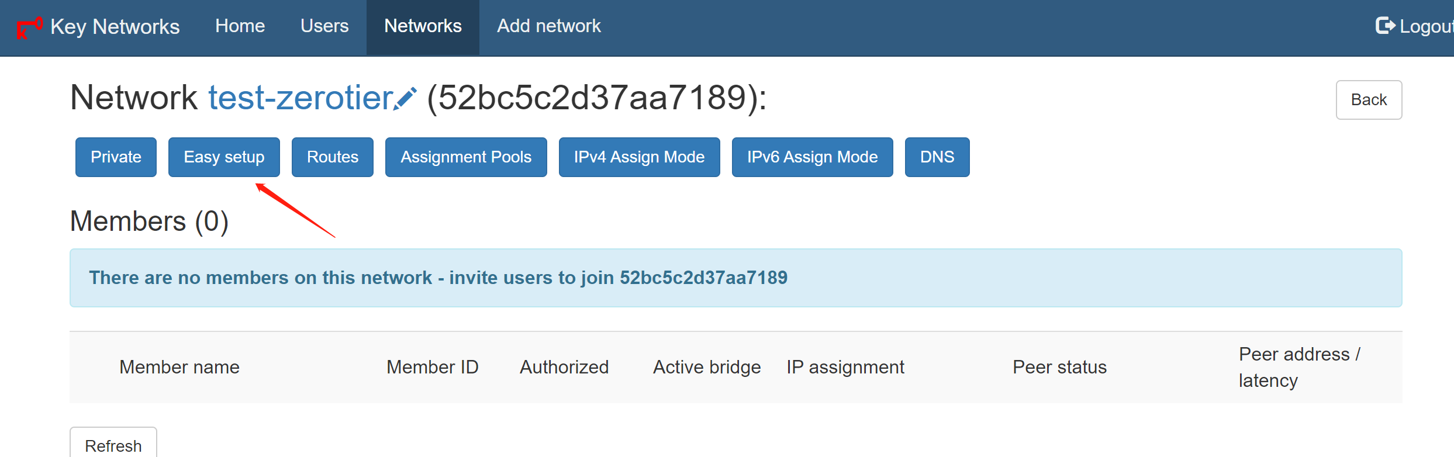Open the Add network page
Screen dimensions: 1454x457
pyautogui.click(x=548, y=26)
